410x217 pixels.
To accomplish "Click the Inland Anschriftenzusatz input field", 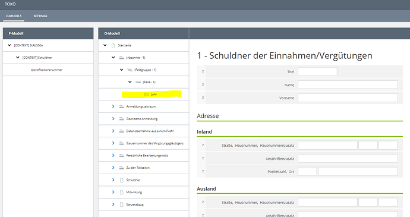I will point(348,158).
